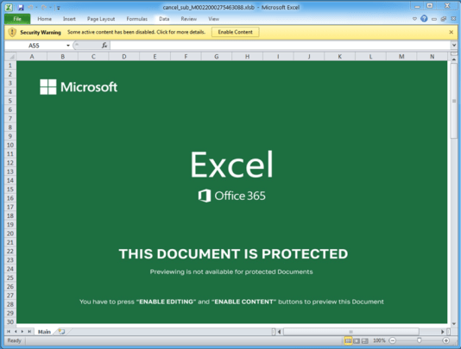Click the vertical scrollbar up arrow

click(454, 59)
